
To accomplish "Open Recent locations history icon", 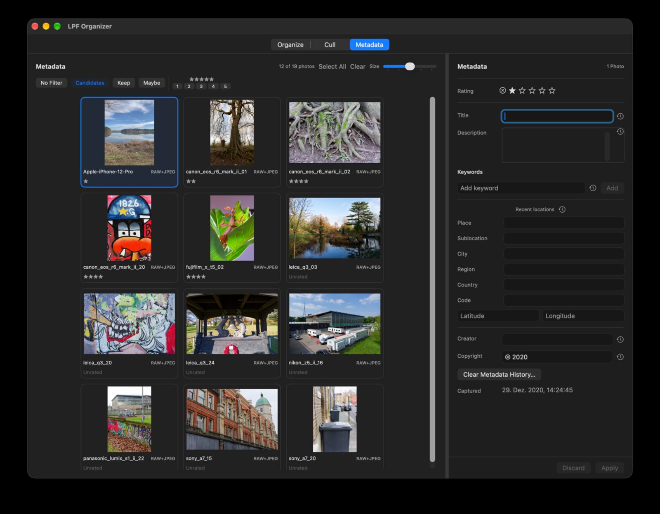I will (562, 209).
